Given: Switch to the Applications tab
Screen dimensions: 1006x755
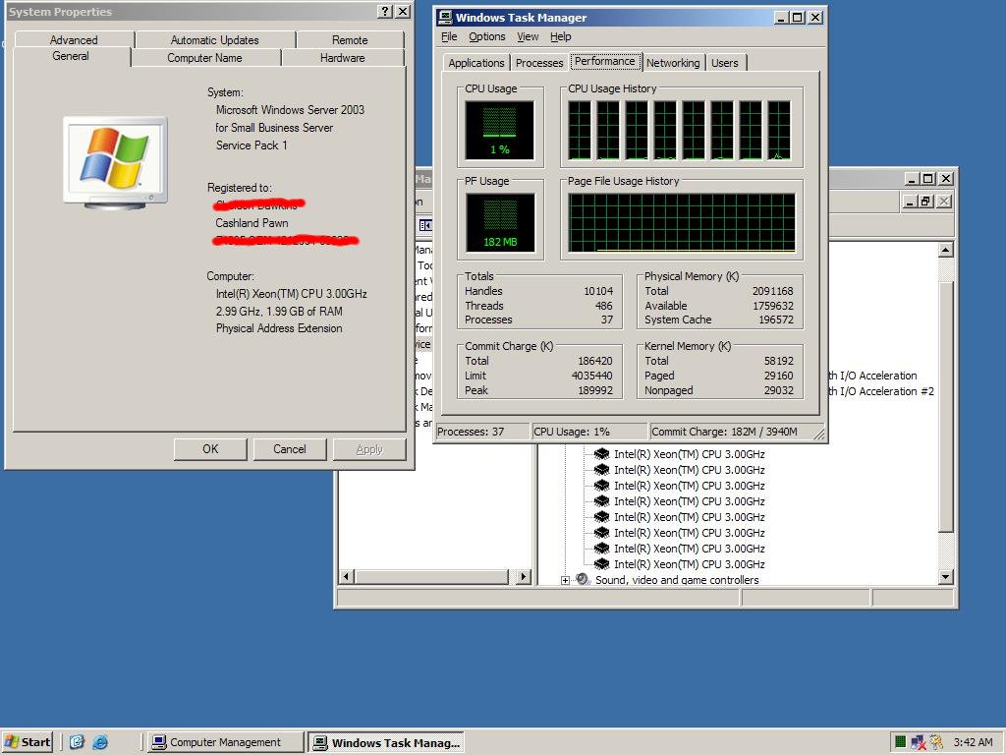Looking at the screenshot, I should click(x=476, y=63).
